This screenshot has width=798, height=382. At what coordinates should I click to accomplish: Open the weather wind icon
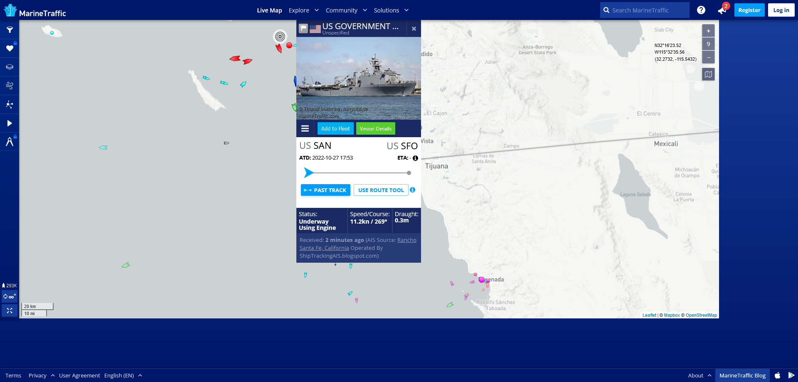10,86
